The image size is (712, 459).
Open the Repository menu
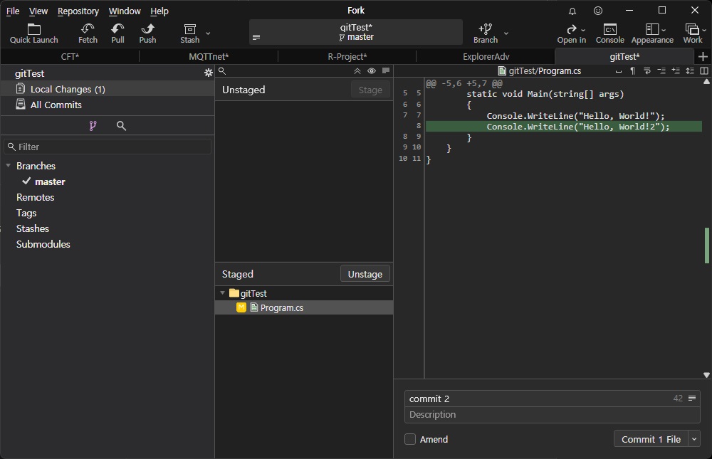point(78,11)
